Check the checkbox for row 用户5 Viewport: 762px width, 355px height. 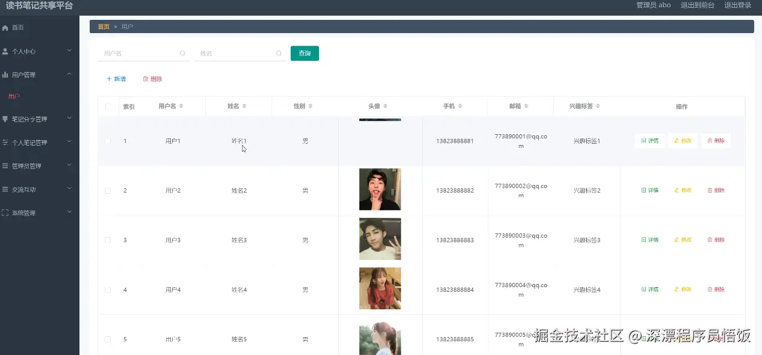pos(108,339)
